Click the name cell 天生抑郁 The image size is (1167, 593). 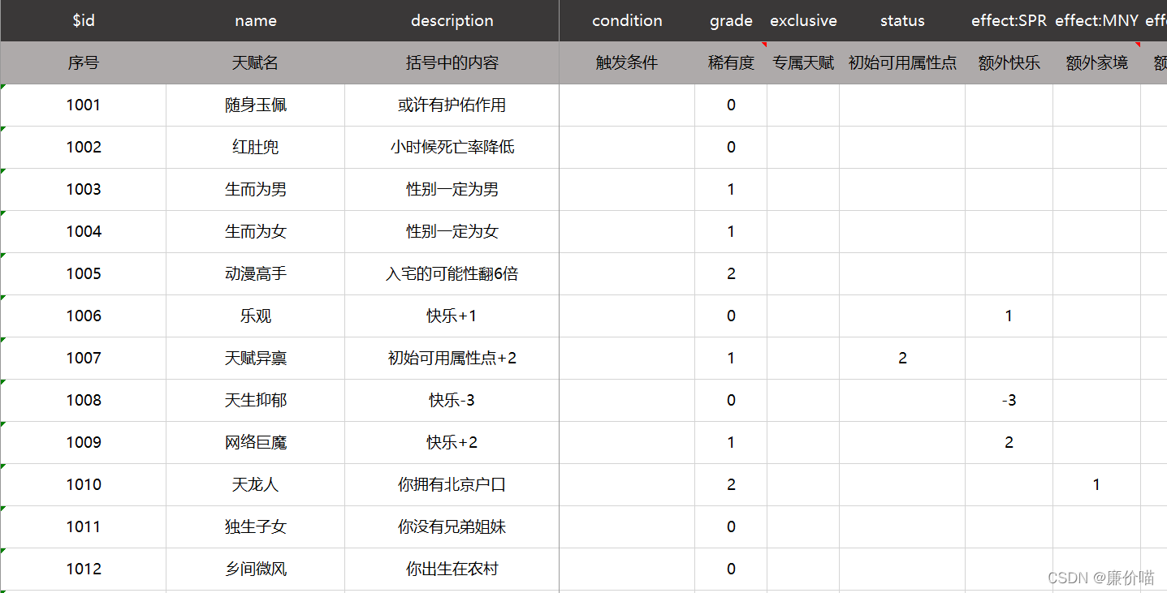[x=255, y=400]
